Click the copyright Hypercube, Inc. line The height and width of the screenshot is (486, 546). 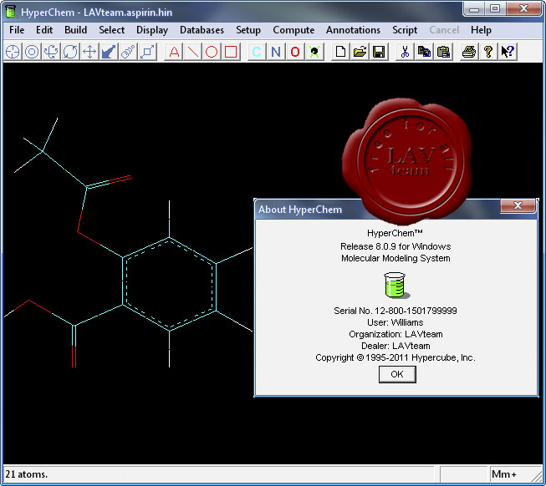click(x=395, y=357)
